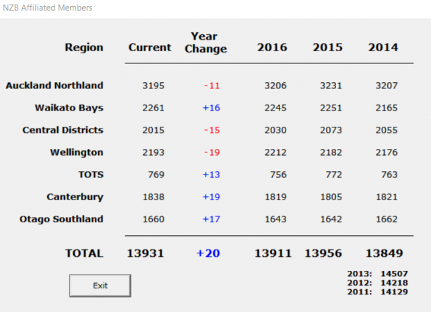Select the TOTS region label
The height and width of the screenshot is (312, 431).
[91, 175]
